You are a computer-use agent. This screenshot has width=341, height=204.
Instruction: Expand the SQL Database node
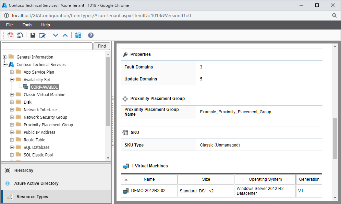[12, 147]
